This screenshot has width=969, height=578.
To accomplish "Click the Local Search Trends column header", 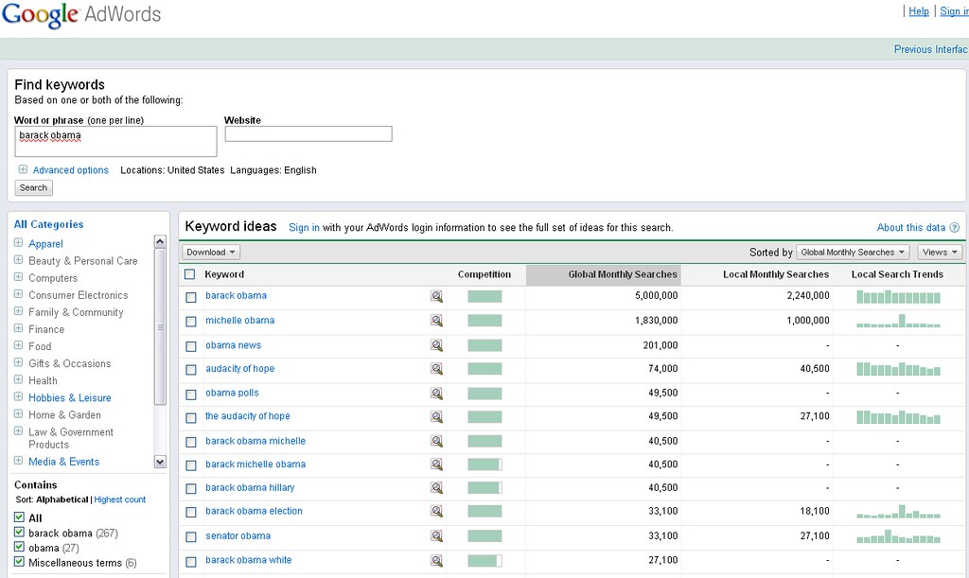I will [897, 274].
